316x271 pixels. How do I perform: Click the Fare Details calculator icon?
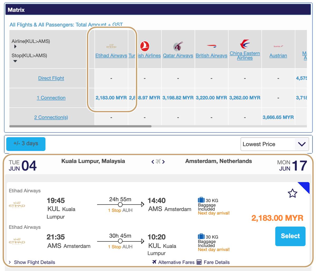pos(199,262)
